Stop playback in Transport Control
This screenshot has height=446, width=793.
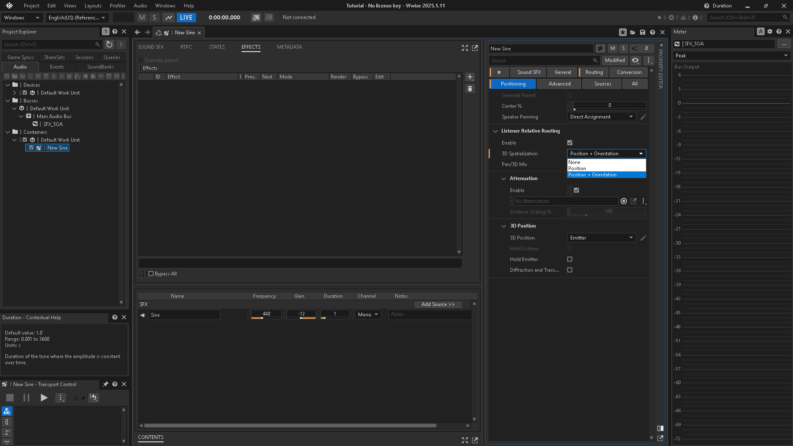tap(10, 398)
